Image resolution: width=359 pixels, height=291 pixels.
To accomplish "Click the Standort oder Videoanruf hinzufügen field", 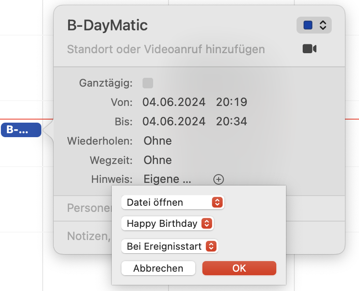I will point(166,49).
